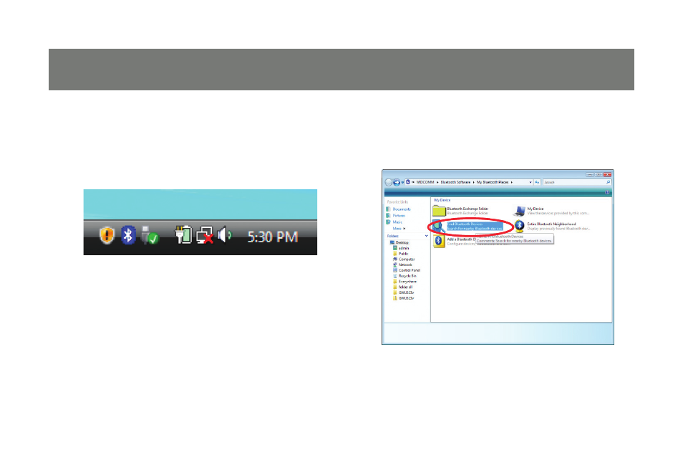Select Bluetooth Software breadcrumb segment

(x=455, y=182)
